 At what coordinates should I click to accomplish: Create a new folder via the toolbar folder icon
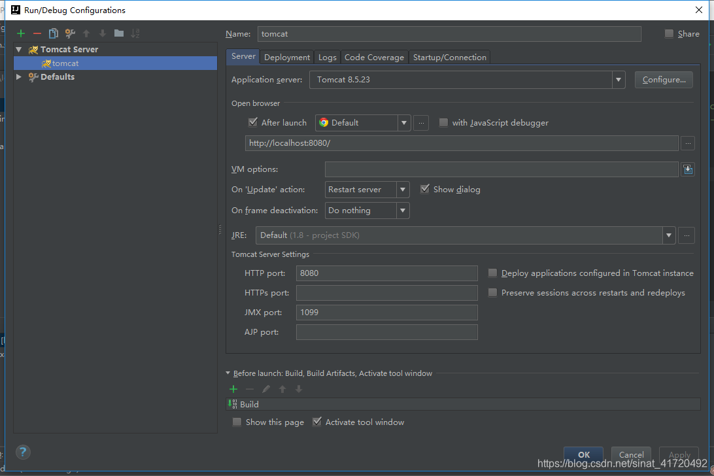click(x=119, y=33)
